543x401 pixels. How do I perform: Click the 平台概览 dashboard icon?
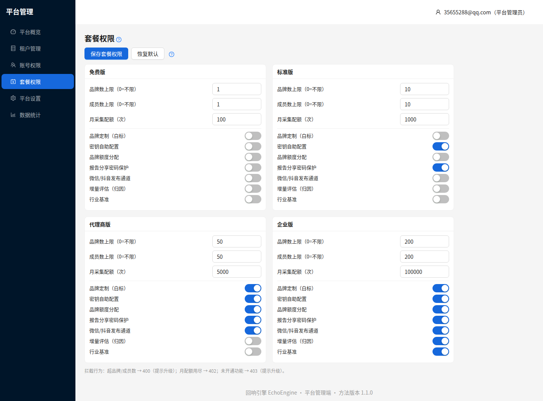click(x=13, y=32)
